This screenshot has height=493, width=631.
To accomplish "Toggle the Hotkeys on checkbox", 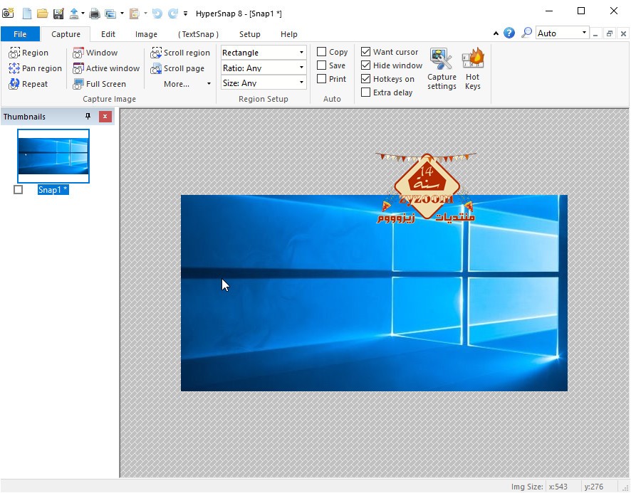I will click(366, 79).
